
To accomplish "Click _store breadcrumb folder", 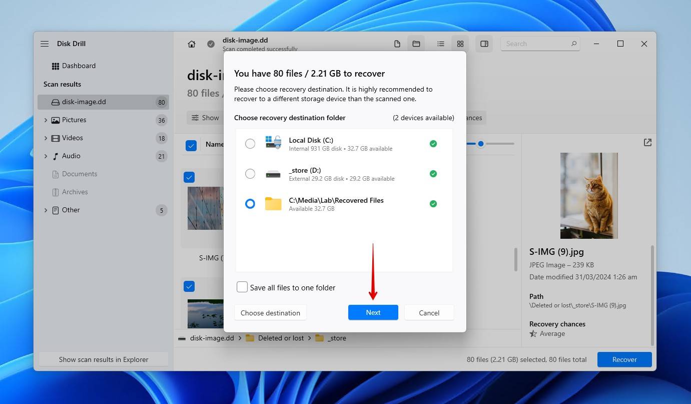I will pos(337,338).
